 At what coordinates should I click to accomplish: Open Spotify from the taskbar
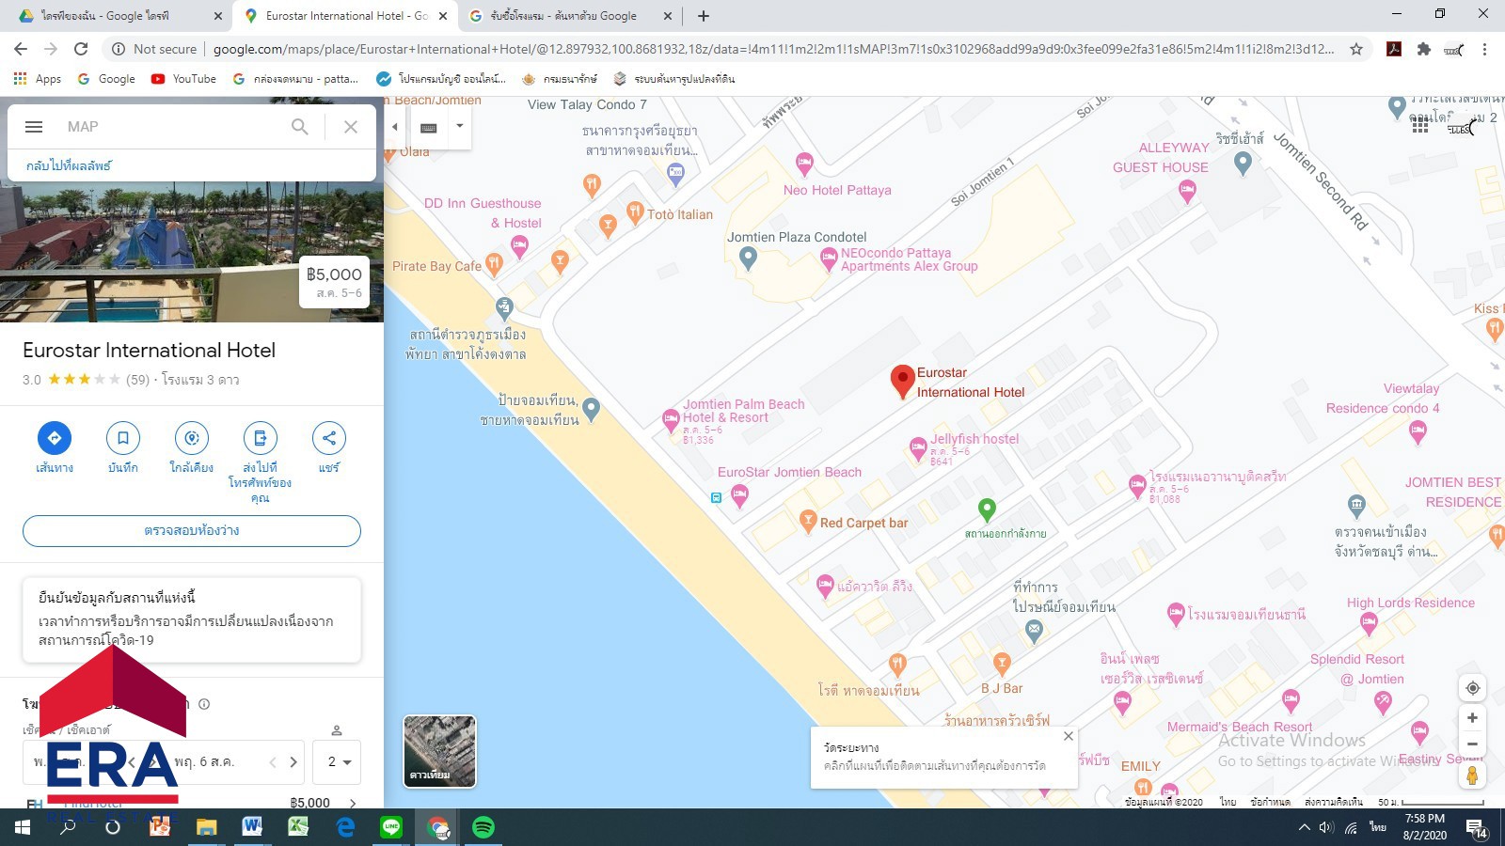(x=483, y=827)
